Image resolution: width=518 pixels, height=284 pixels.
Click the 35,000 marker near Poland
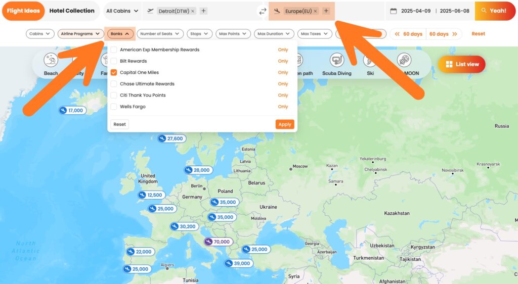click(225, 202)
